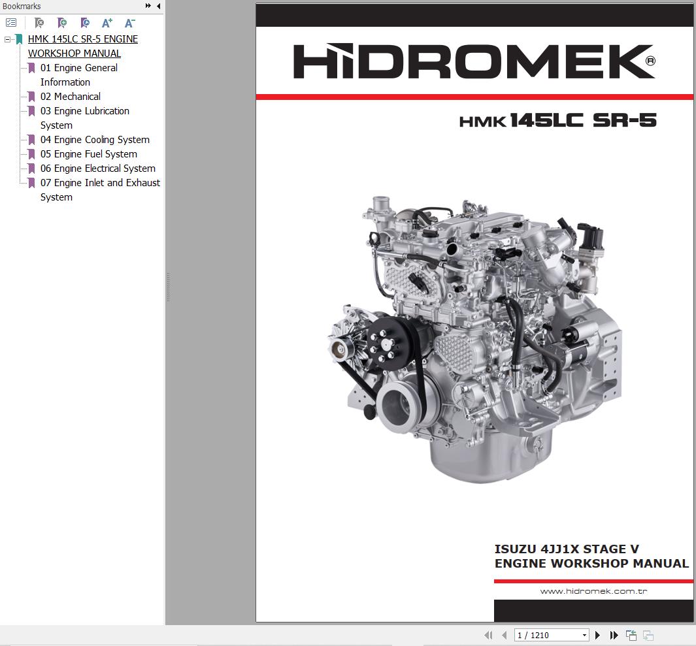Collapse the HMK 145LC SR-5 bookmark tree
This screenshot has width=696, height=646.
(8, 39)
